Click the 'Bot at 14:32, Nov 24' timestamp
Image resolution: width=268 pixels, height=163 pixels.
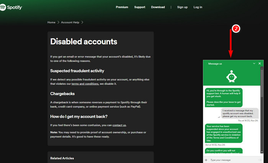pos(215,145)
